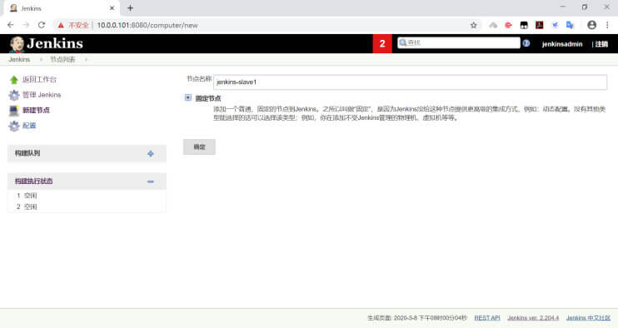
Task: Collapse the 构建执行状态 panel
Action: (x=151, y=181)
